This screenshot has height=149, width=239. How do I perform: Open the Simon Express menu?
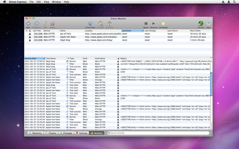point(18,2)
